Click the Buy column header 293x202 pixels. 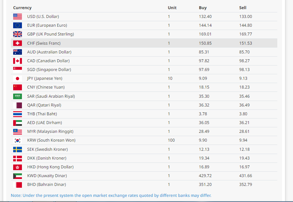click(x=203, y=8)
